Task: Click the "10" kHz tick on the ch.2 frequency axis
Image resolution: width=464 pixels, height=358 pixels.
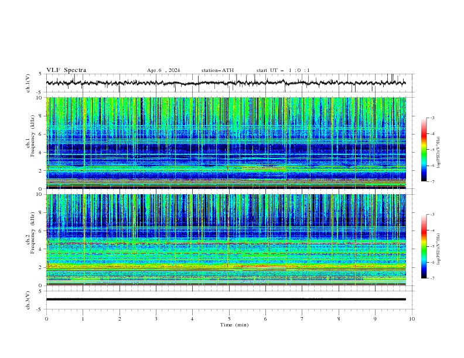Action: click(x=40, y=194)
